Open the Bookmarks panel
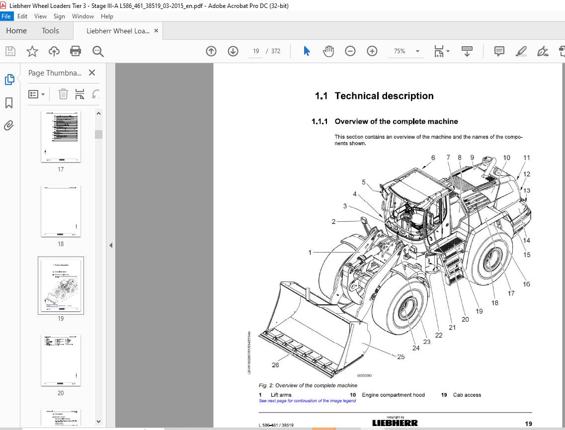 point(9,103)
